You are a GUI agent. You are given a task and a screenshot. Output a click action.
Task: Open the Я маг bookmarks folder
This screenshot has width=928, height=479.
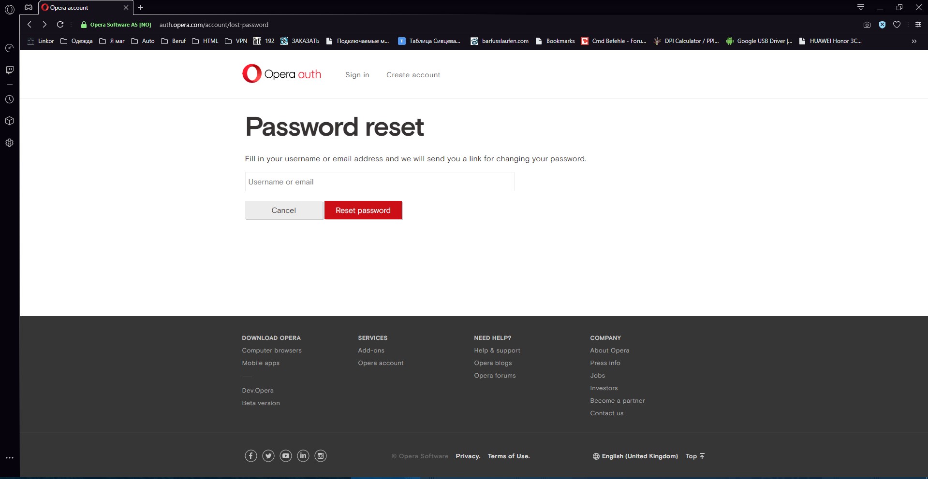tap(112, 41)
